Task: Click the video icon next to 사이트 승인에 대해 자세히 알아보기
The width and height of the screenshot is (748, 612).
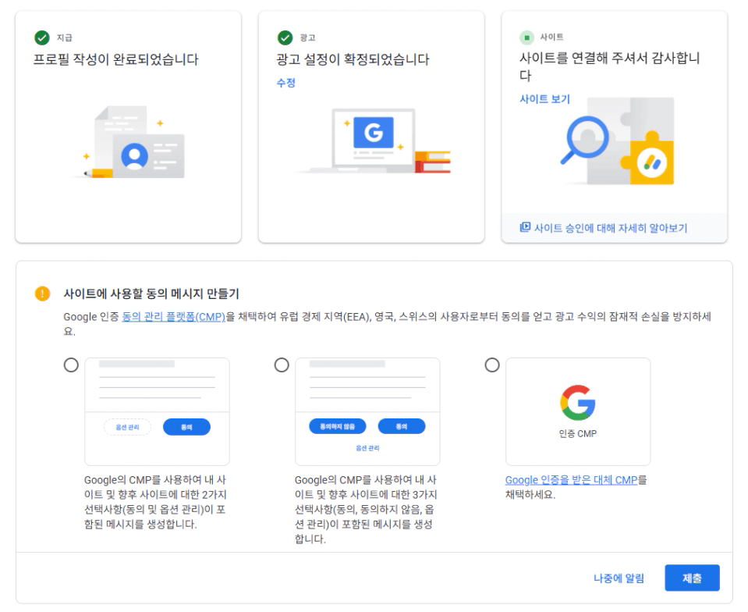Action: pyautogui.click(x=525, y=228)
